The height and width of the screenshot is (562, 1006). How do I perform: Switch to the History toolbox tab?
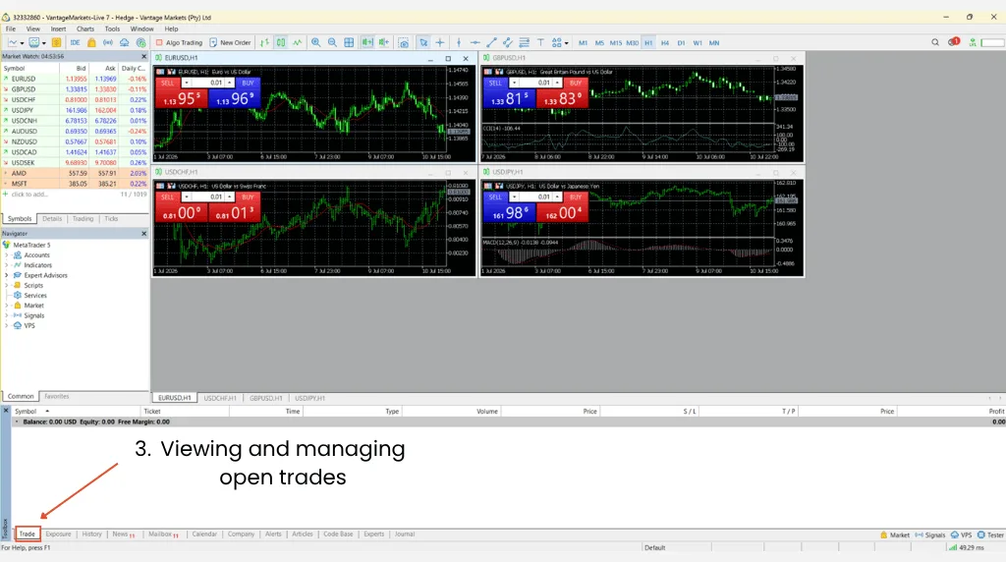point(91,534)
